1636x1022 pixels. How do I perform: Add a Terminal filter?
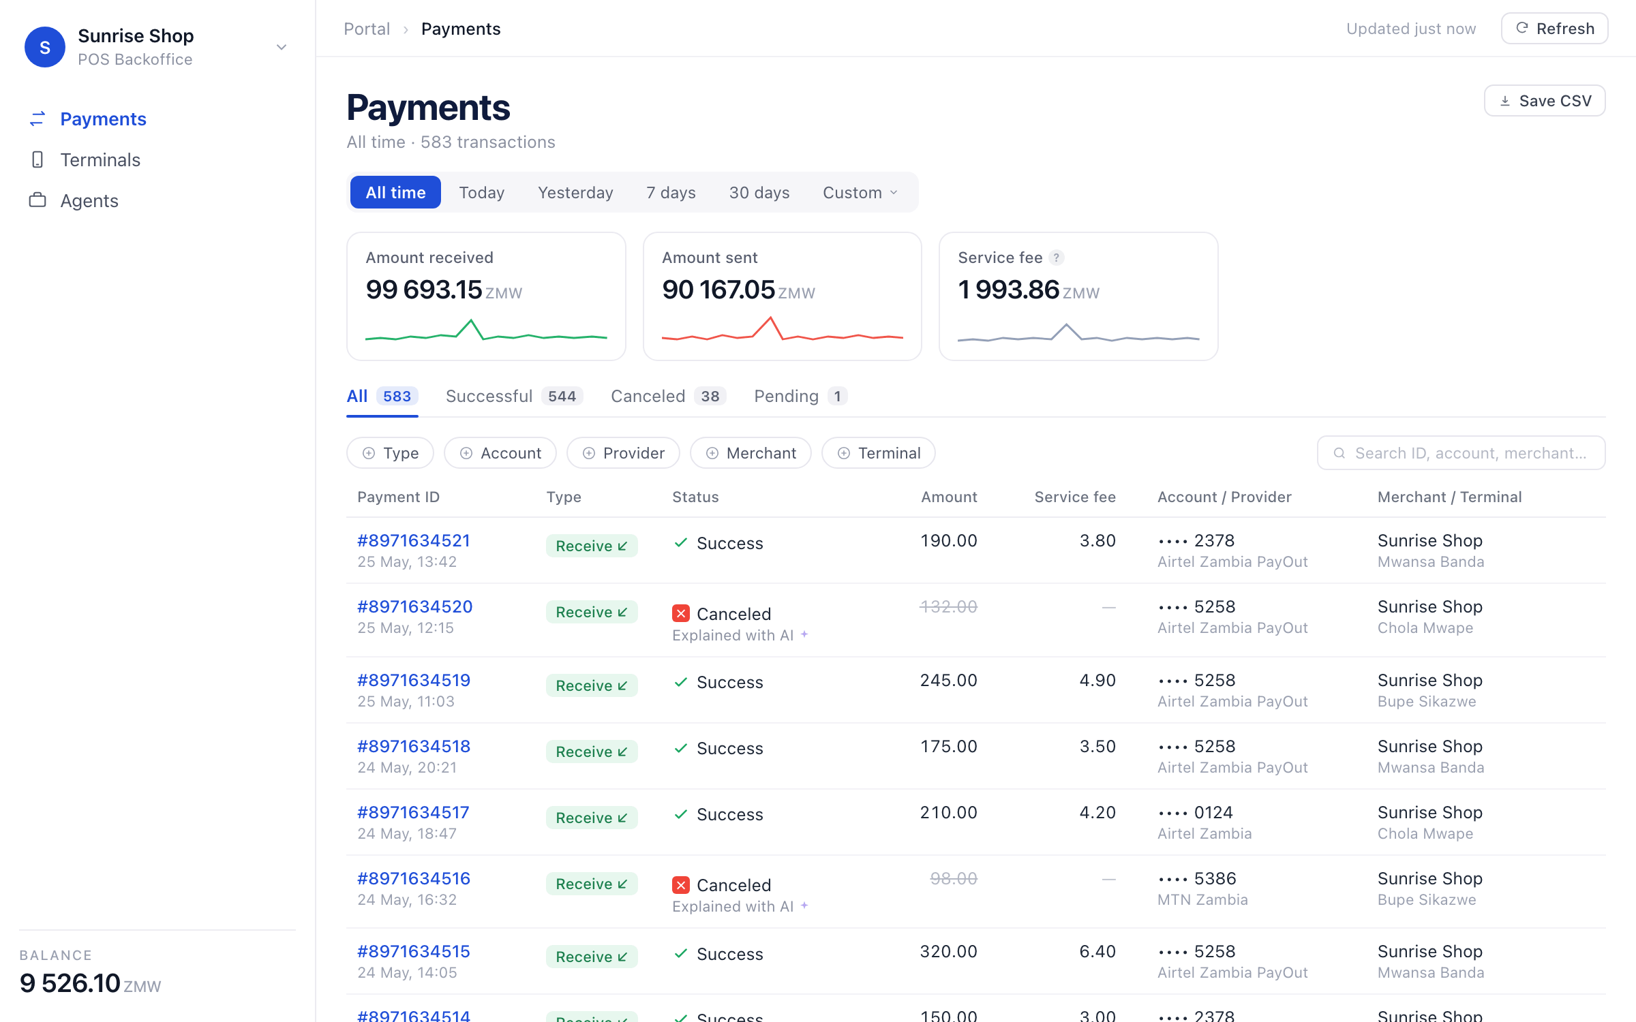(x=879, y=453)
